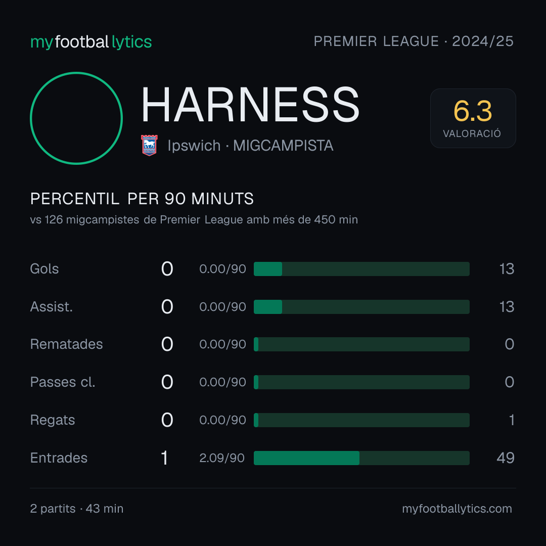The width and height of the screenshot is (546, 546).
Task: Click the Entrades 2.09/90 value
Action: [222, 458]
